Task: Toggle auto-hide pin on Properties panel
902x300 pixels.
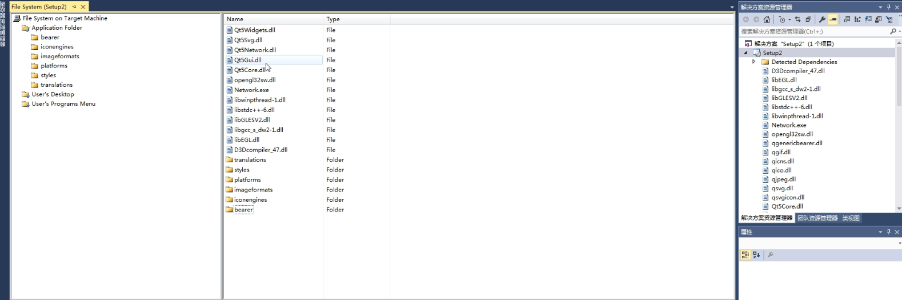Action: tap(888, 232)
